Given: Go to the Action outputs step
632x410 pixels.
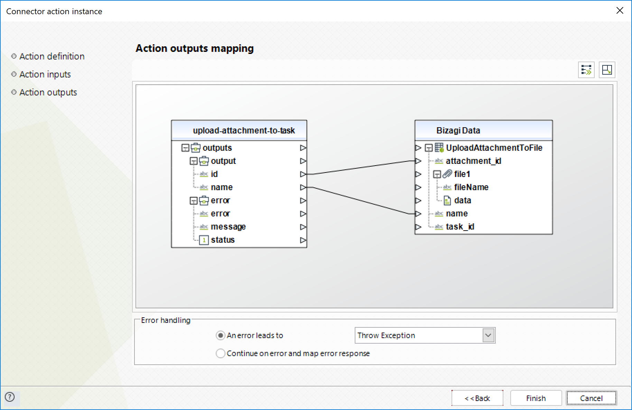Looking at the screenshot, I should (x=48, y=92).
